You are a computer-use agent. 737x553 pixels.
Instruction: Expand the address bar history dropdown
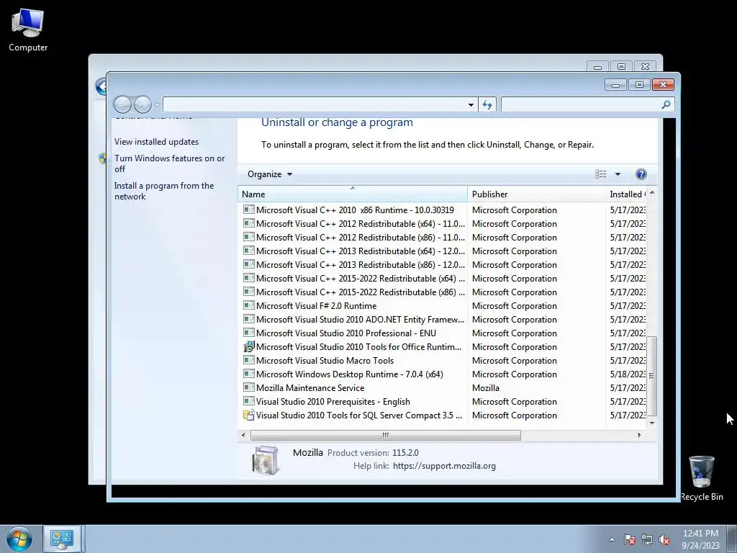(471, 105)
